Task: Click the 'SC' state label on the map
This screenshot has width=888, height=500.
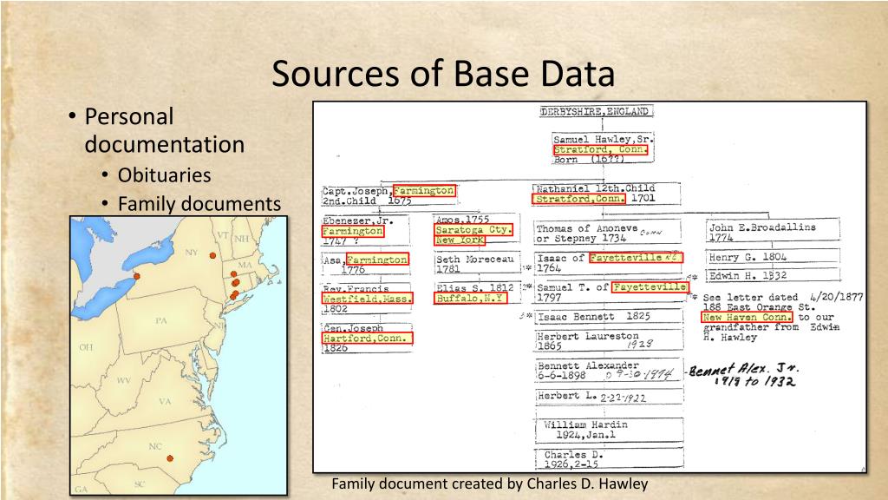Action: tap(140, 484)
